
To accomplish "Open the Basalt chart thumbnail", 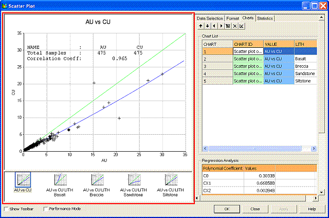I will pyautogui.click(x=62, y=183).
